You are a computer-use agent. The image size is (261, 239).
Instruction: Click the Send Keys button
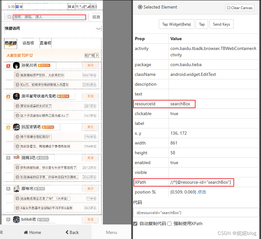click(x=221, y=24)
